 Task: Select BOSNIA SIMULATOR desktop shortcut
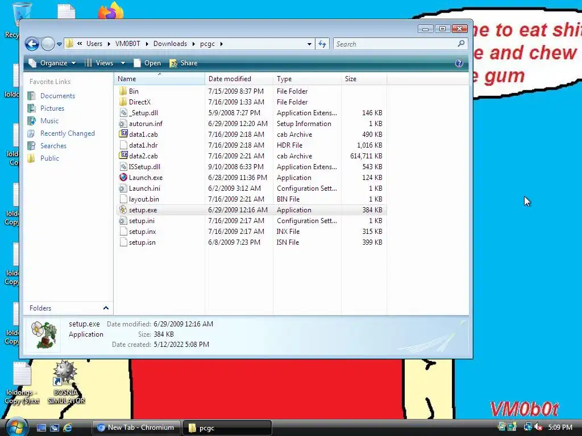pos(66,383)
